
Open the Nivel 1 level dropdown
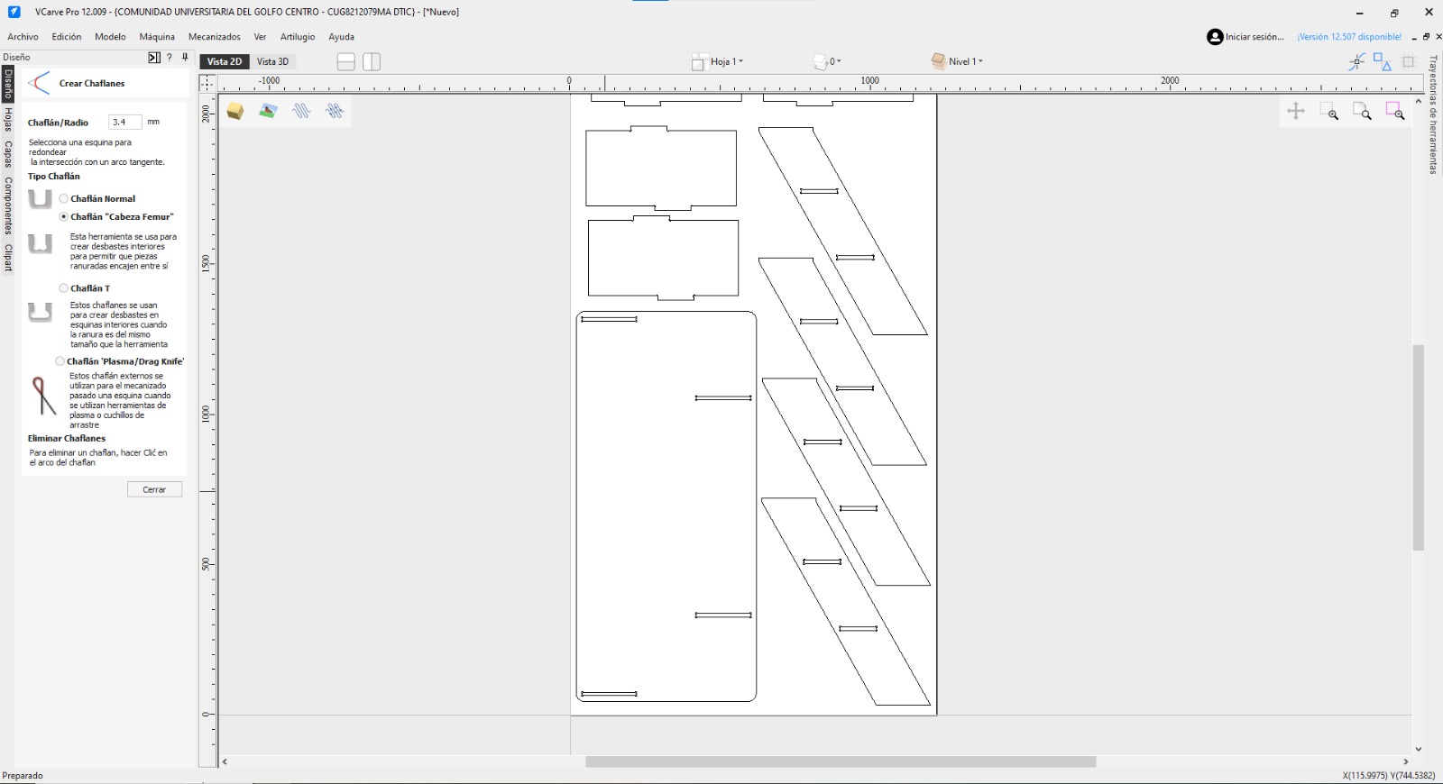click(957, 61)
